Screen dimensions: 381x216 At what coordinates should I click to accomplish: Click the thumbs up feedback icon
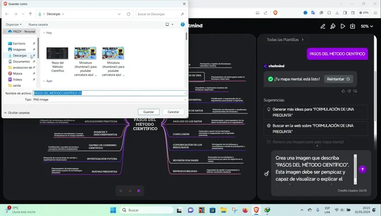coord(343,91)
